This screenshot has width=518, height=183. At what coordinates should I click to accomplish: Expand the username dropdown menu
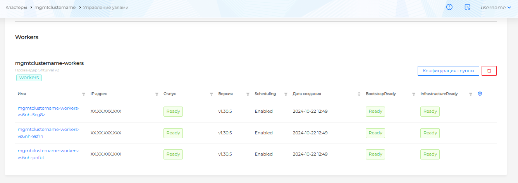coord(496,7)
